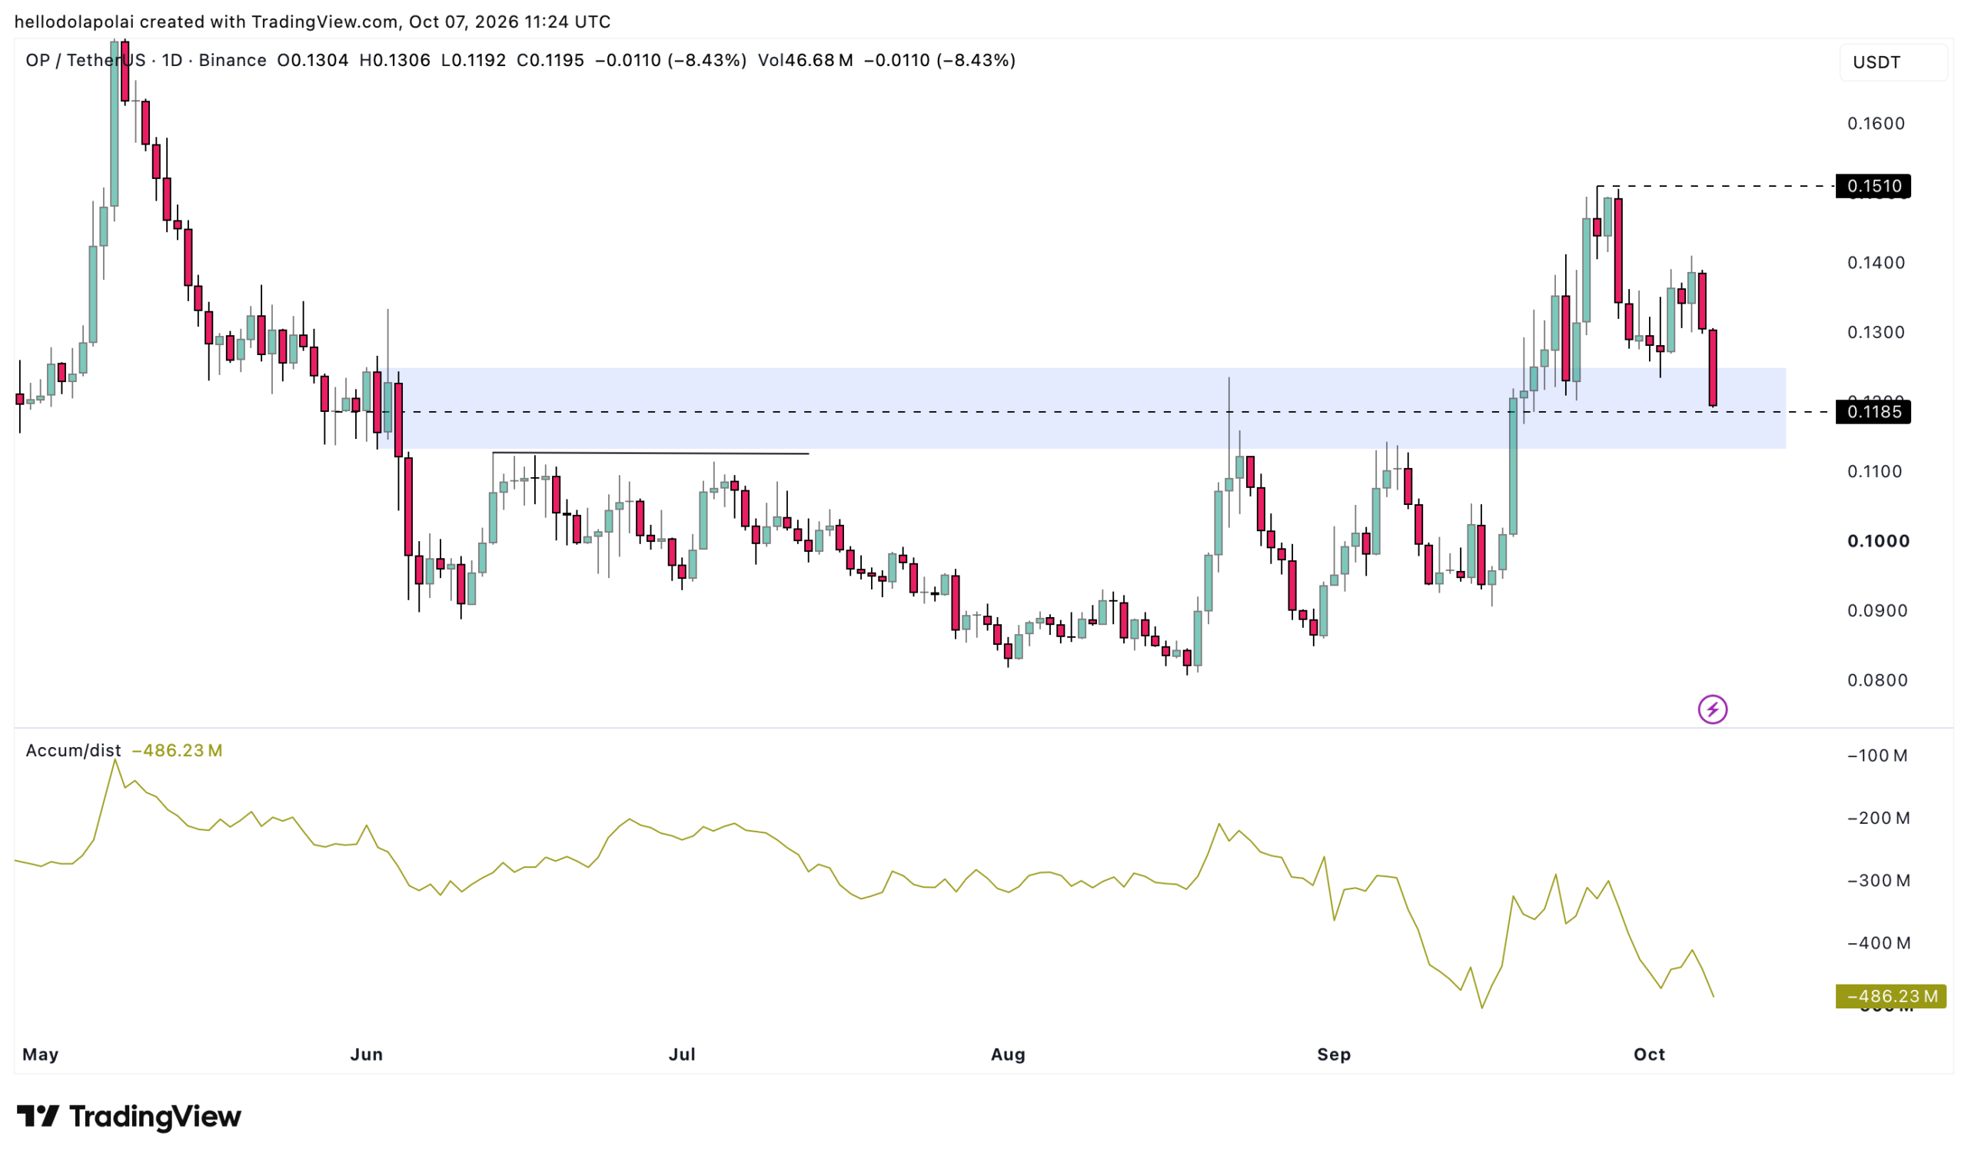Click the TradingView logo at the bottom
The height and width of the screenshot is (1159, 1968).
(x=129, y=1117)
